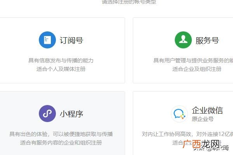Screen dimensions: 233x155
Task: Select the 小程序 title text
Action: pos(71,114)
